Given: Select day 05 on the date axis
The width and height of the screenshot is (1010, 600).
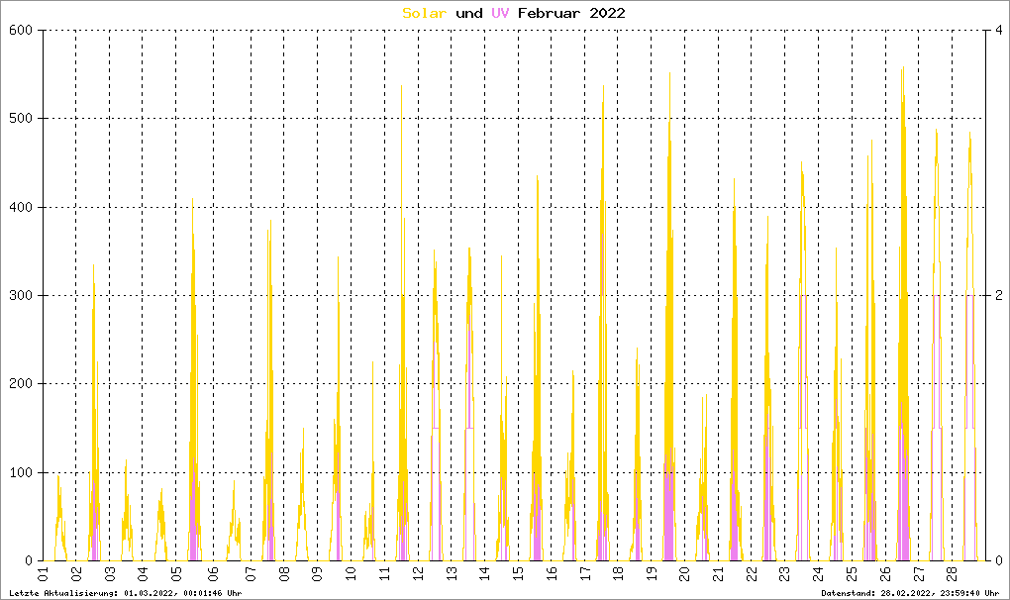Looking at the screenshot, I should 176,573.
